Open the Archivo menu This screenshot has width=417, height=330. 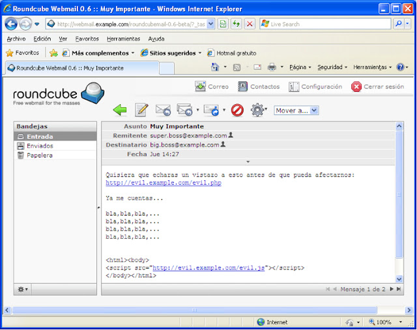click(x=16, y=39)
